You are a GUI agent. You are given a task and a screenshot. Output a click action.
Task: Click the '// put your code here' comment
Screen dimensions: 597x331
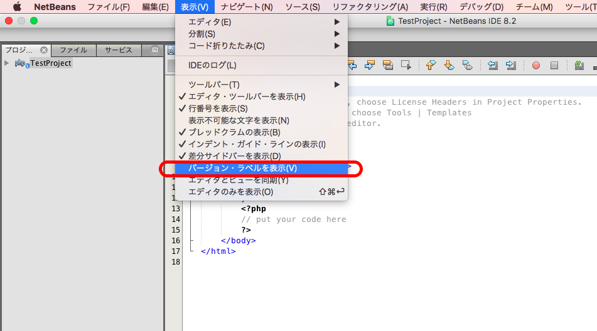point(294,219)
